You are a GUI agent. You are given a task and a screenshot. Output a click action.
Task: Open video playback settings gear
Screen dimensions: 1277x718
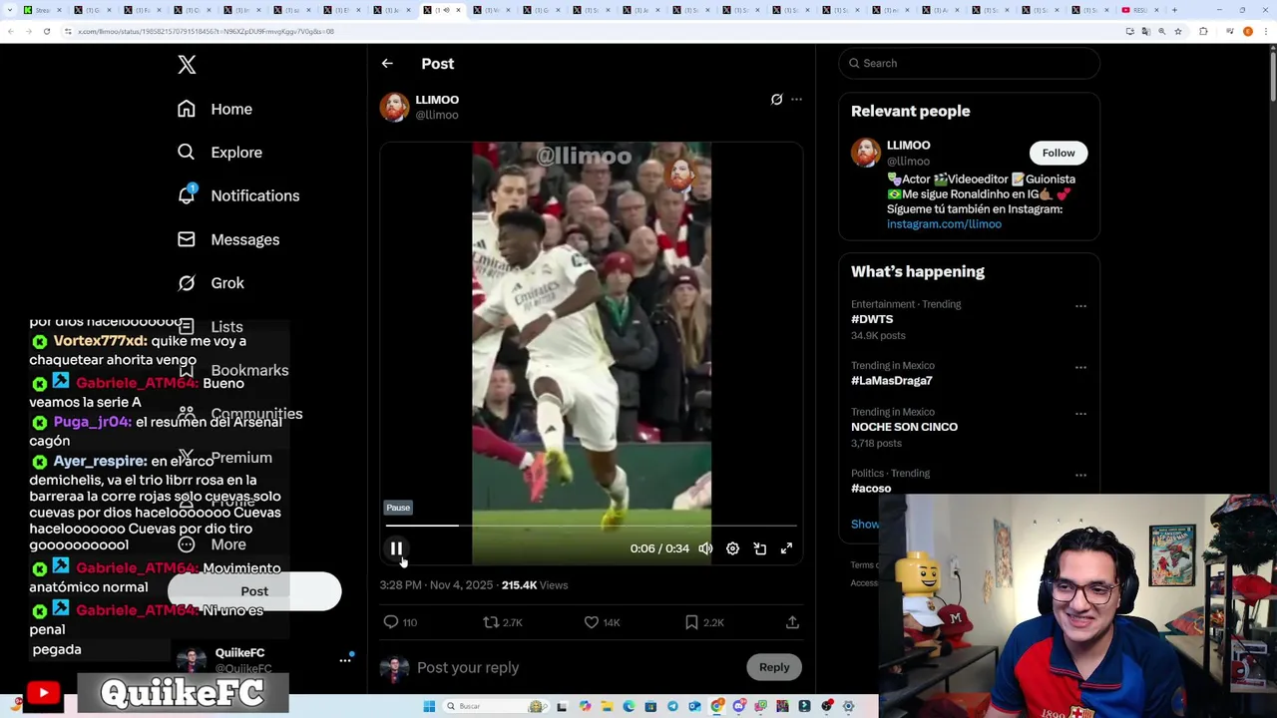732,548
